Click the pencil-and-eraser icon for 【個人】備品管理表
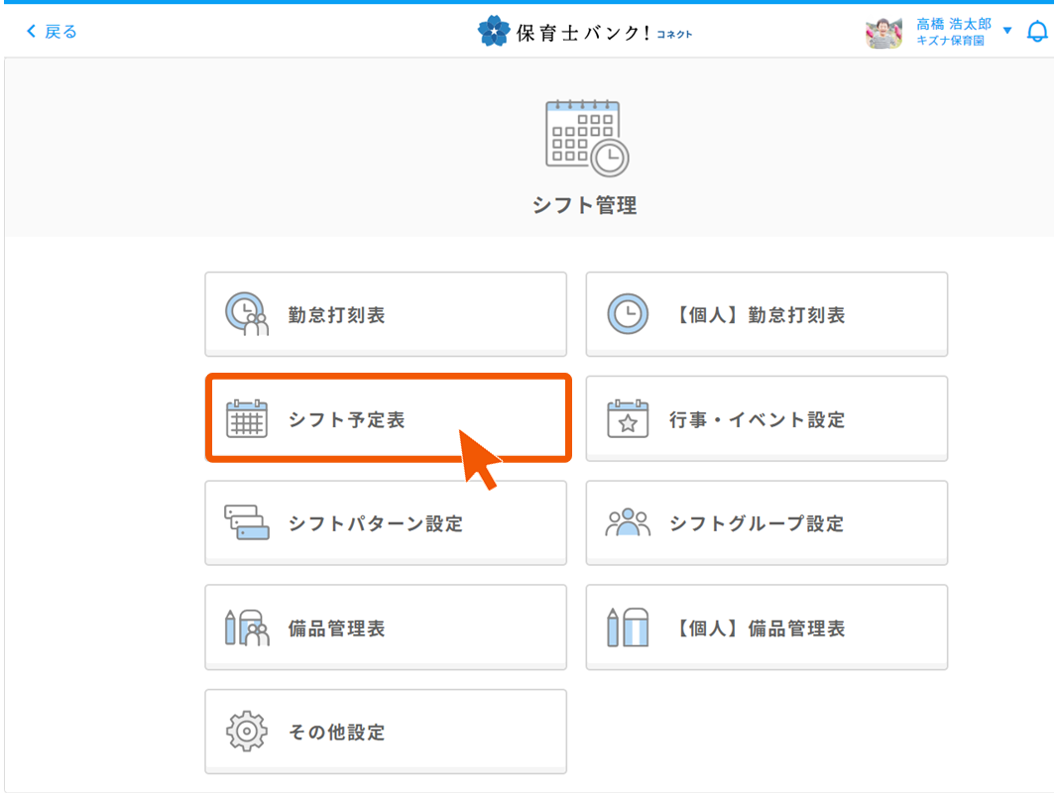Image resolution: width=1058 pixels, height=793 pixels. click(x=627, y=628)
